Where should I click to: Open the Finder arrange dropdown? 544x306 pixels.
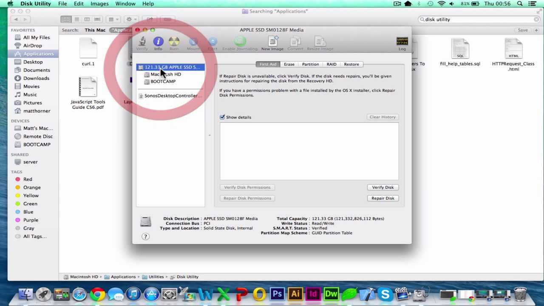tap(113, 19)
